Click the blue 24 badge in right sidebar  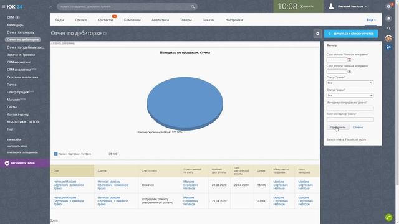click(x=388, y=47)
